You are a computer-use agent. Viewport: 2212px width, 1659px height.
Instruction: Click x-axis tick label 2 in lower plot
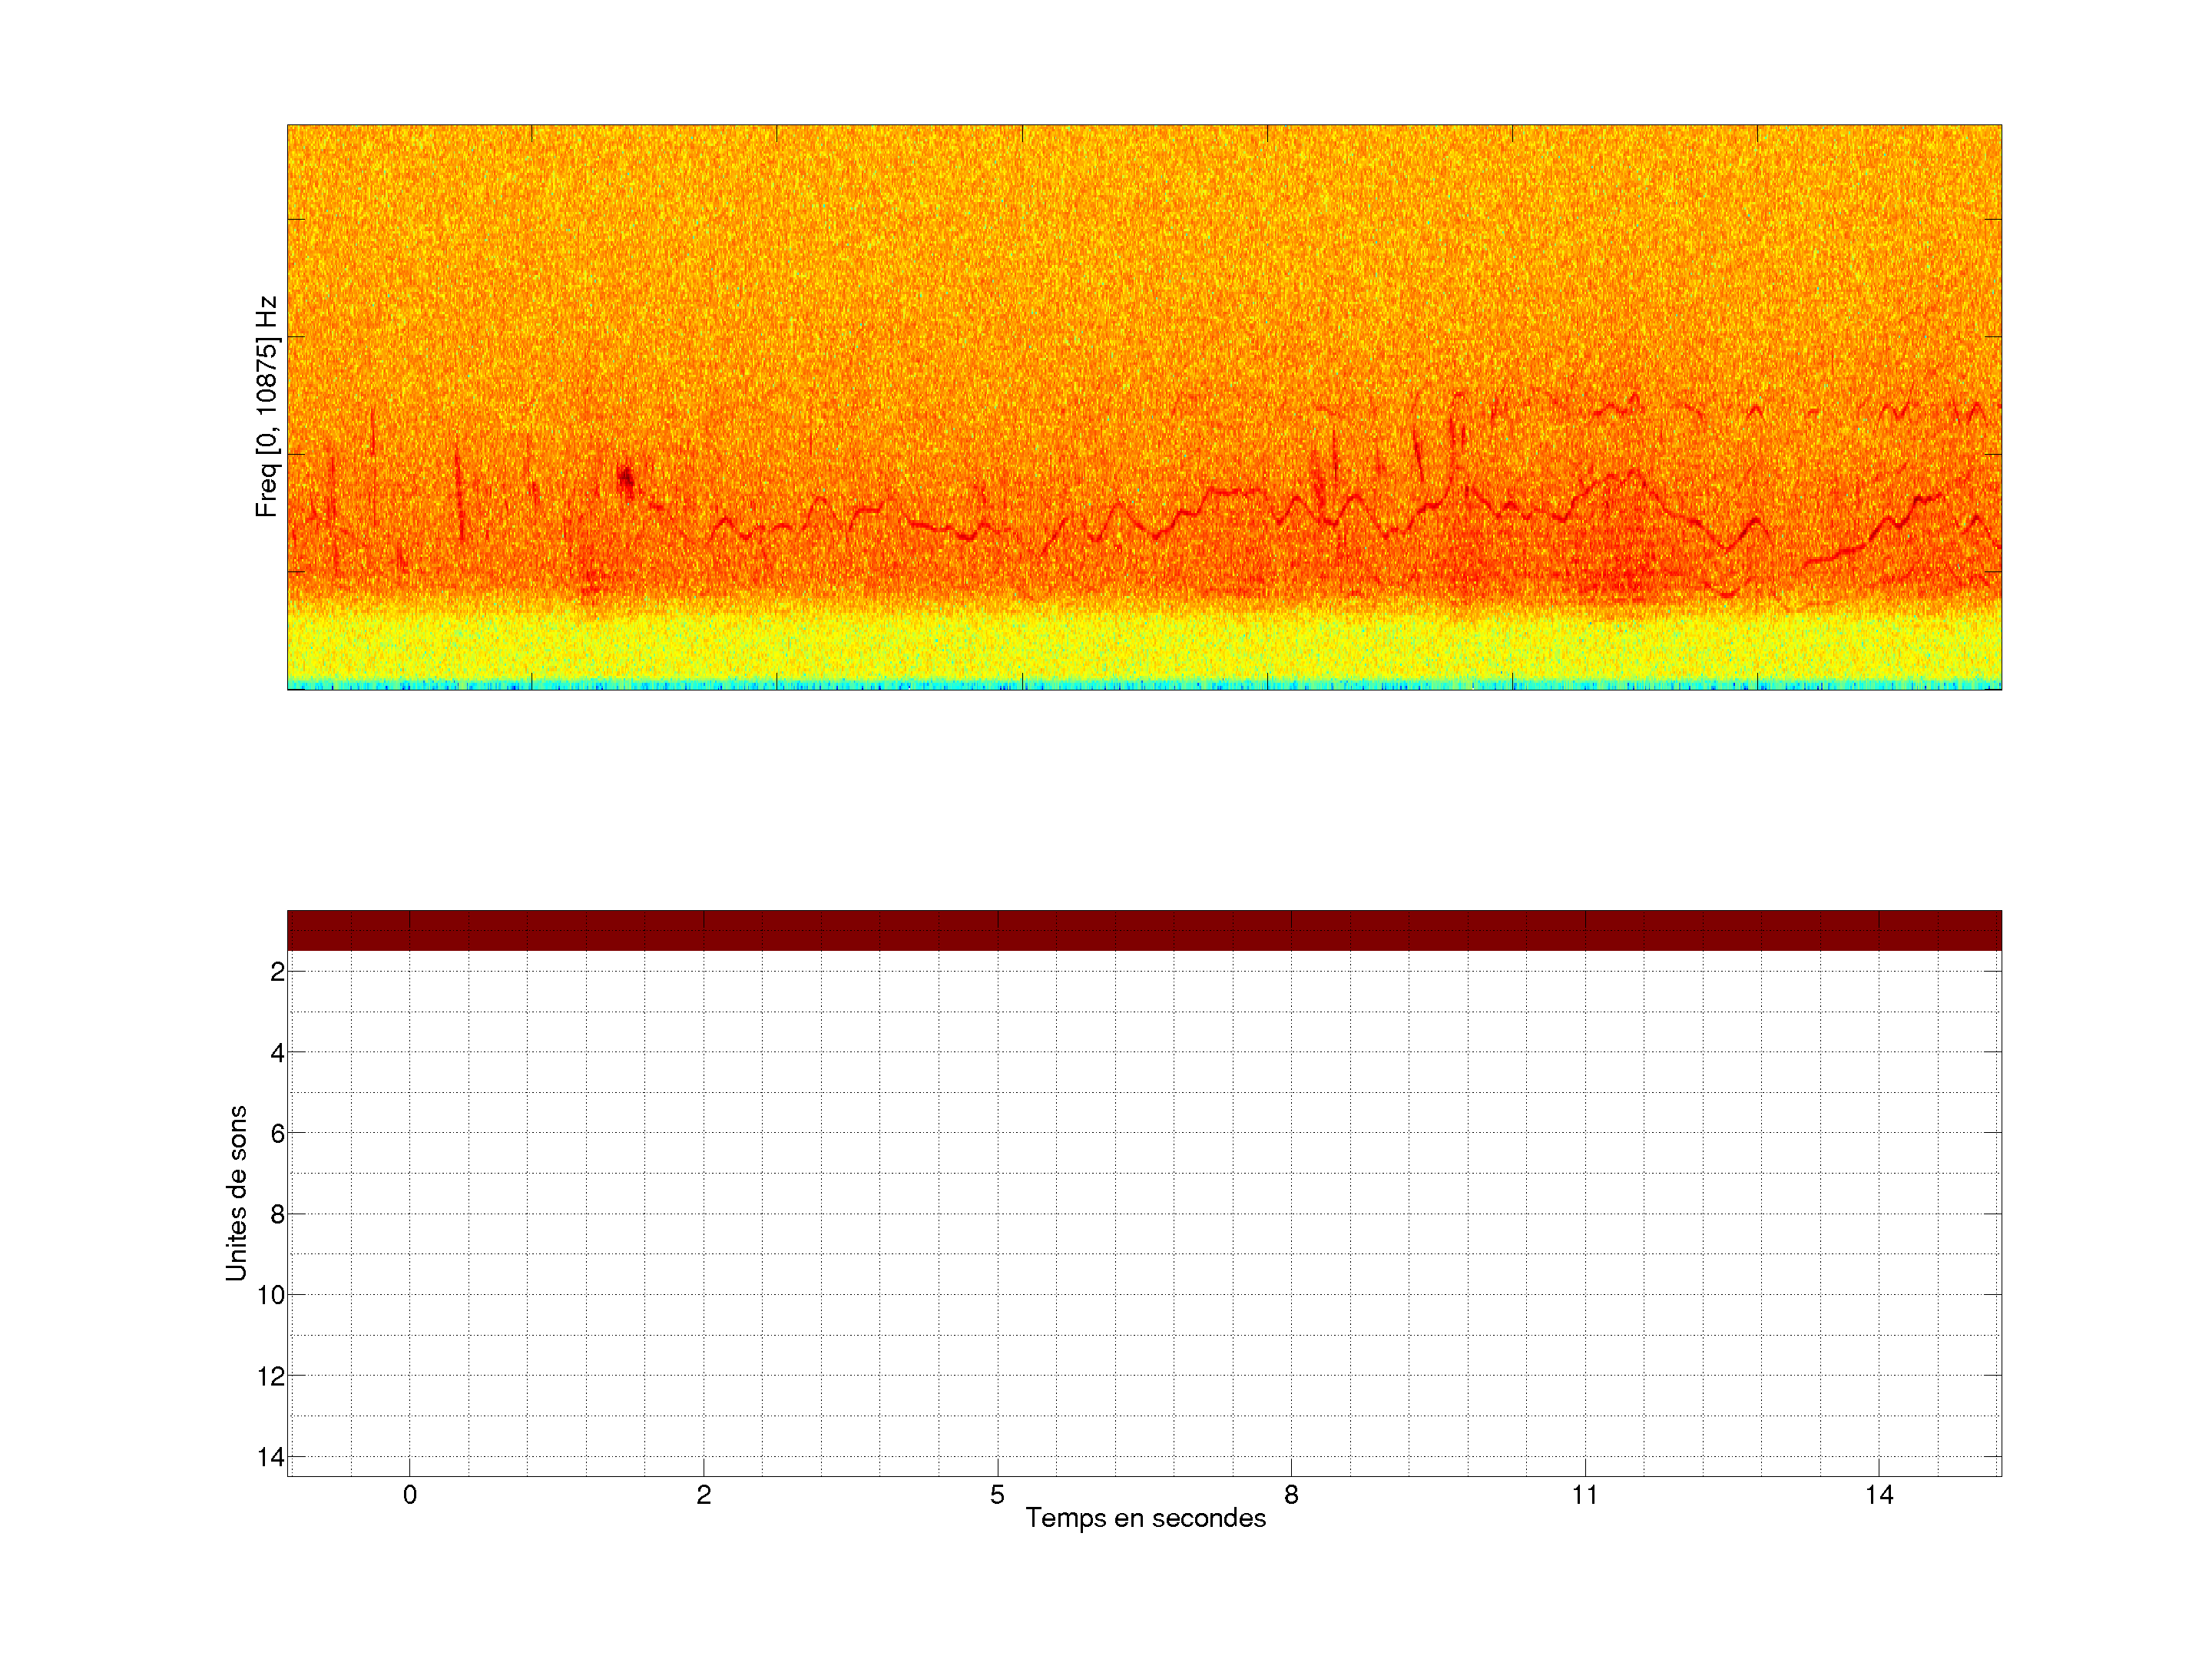(x=703, y=1495)
